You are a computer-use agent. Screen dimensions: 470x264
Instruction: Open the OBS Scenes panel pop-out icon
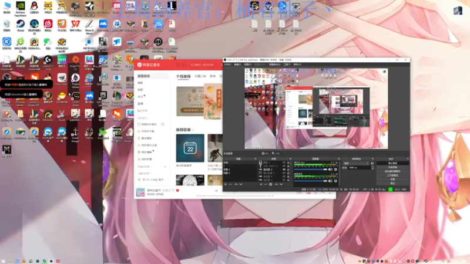(255, 158)
